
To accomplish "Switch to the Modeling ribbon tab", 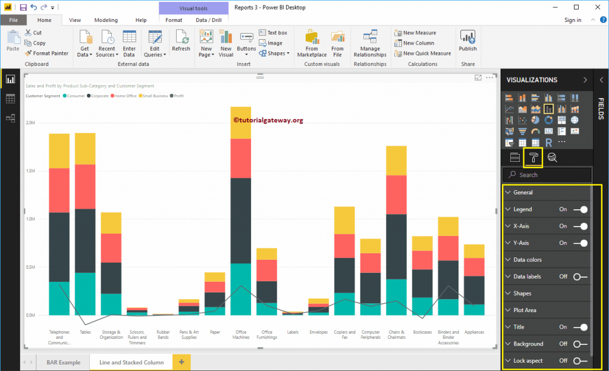I will [106, 19].
